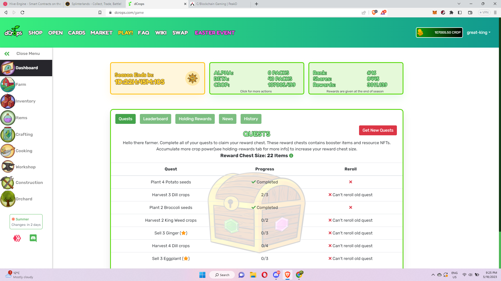Open taskbar Search box
Image resolution: width=501 pixels, height=281 pixels.
(222, 275)
